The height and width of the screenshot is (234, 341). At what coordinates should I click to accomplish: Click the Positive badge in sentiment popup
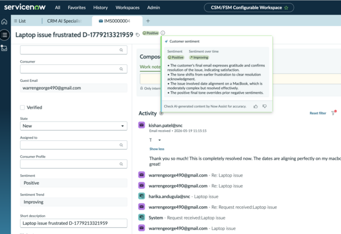[x=176, y=57]
